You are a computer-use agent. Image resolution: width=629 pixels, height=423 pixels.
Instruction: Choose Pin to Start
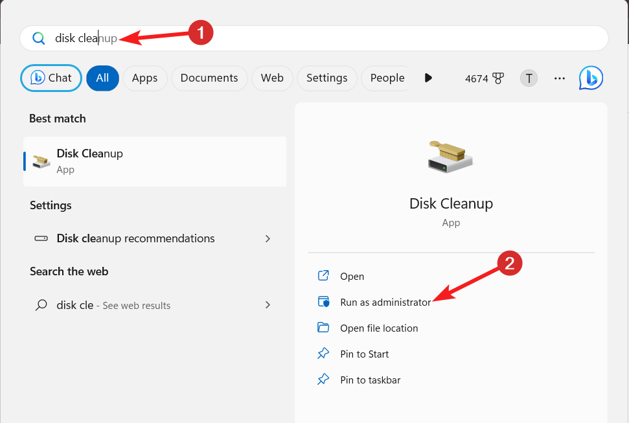tap(364, 354)
